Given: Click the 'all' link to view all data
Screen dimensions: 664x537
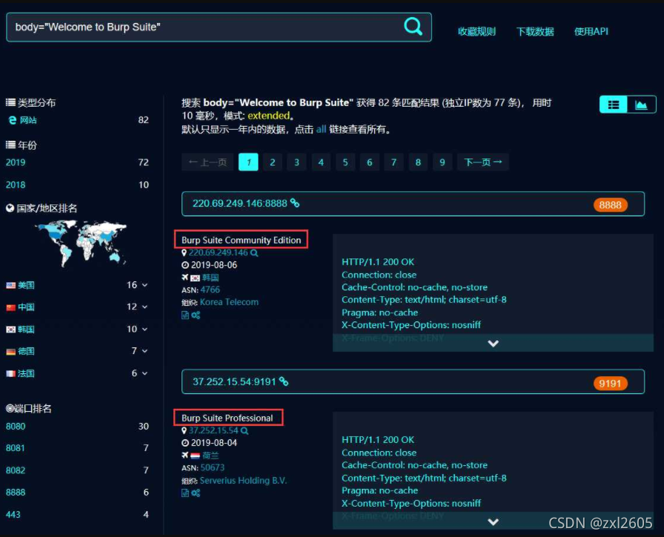Looking at the screenshot, I should (321, 129).
